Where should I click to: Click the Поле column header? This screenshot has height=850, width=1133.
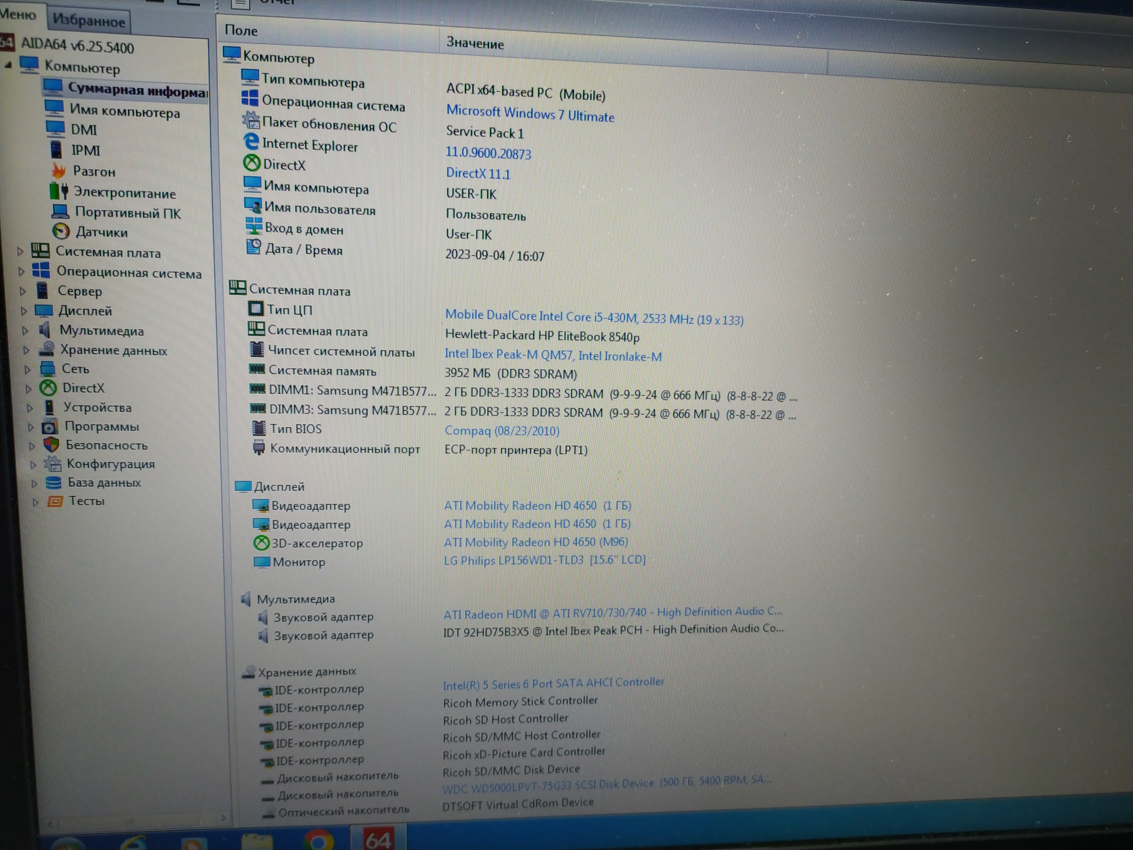(241, 30)
